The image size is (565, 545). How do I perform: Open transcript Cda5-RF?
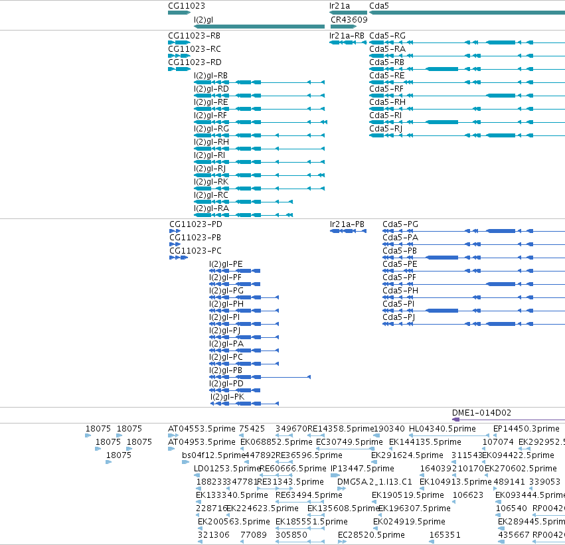386,89
